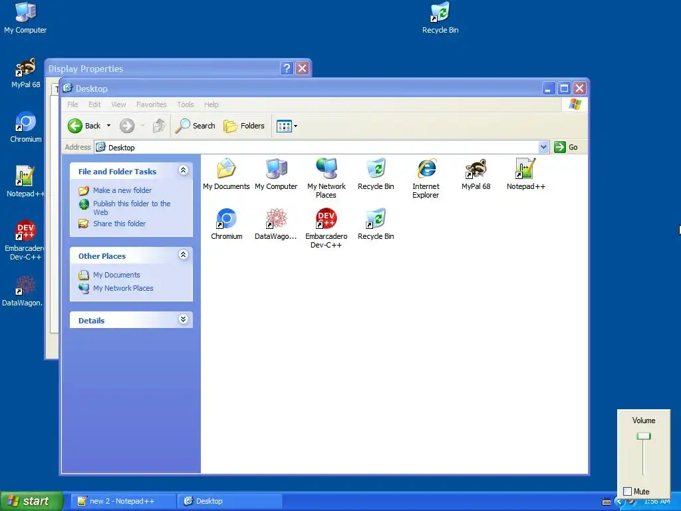Screen dimensions: 681x511
Task: Click keyboard icon in system tray
Action: 607,502
